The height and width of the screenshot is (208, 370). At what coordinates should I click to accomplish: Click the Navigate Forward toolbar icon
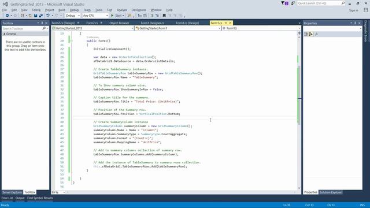pos(15,16)
